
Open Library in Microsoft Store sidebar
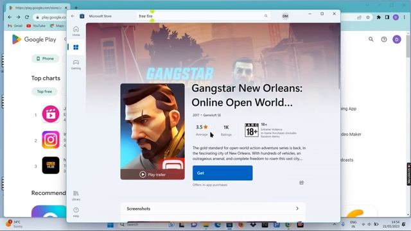click(76, 195)
